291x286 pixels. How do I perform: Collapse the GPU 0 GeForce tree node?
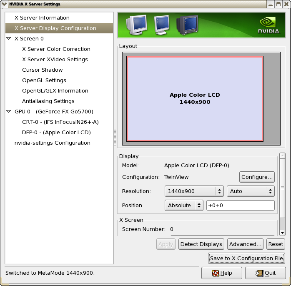coord(9,111)
